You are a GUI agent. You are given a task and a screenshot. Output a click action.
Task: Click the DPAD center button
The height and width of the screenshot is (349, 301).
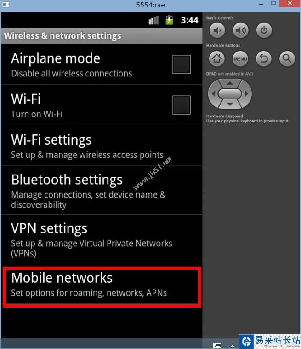pyautogui.click(x=230, y=94)
